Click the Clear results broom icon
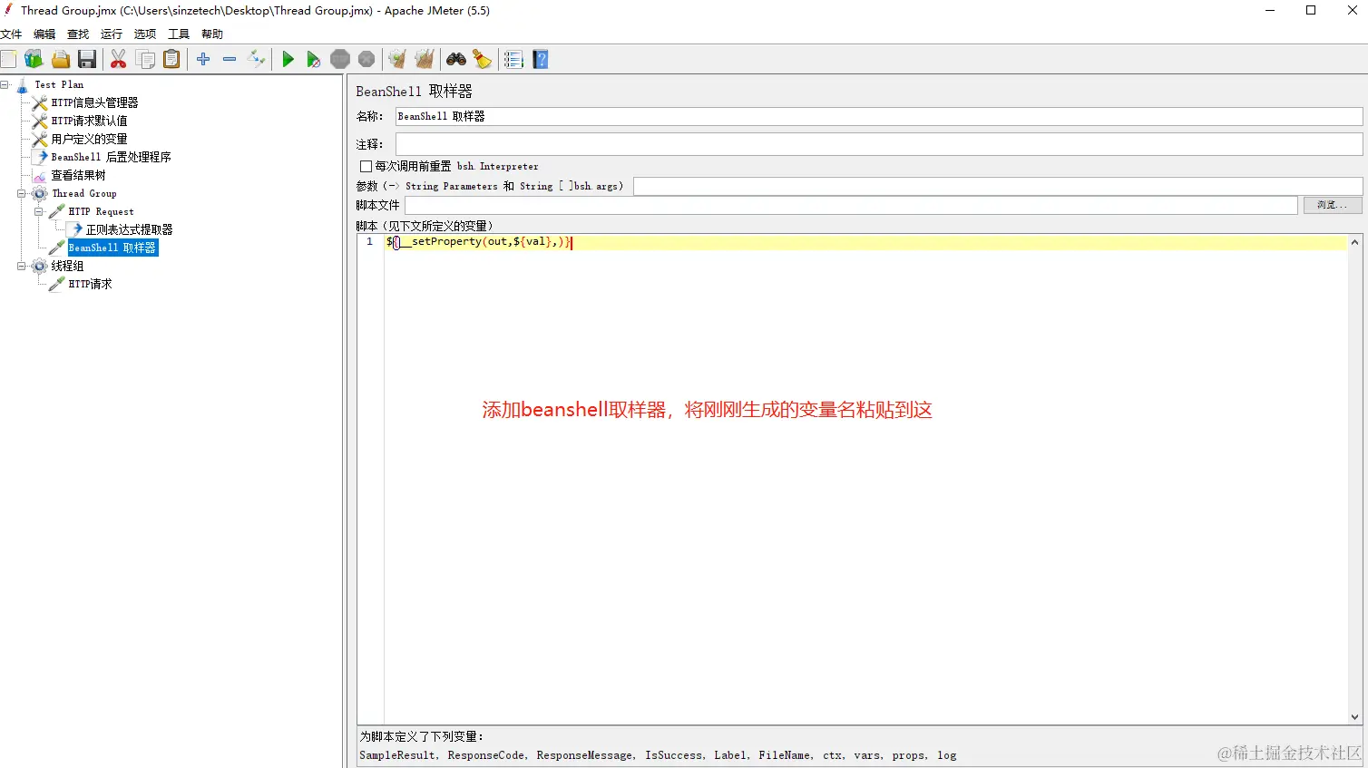The height and width of the screenshot is (768, 1368). (x=397, y=60)
